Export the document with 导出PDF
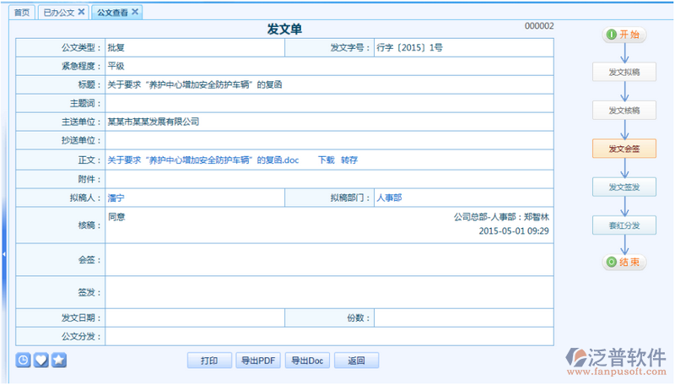 [257, 361]
